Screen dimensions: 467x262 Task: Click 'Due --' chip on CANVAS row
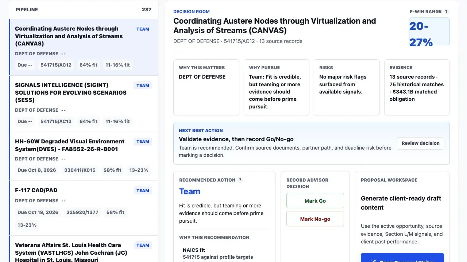[x=25, y=65]
